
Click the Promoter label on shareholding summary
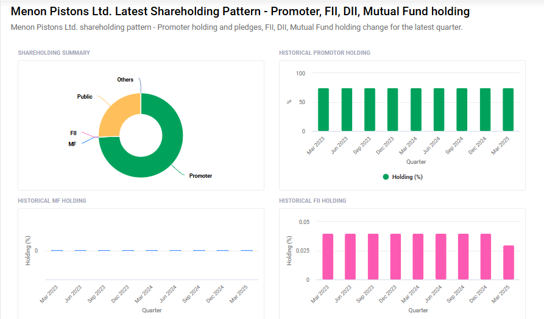(200, 176)
